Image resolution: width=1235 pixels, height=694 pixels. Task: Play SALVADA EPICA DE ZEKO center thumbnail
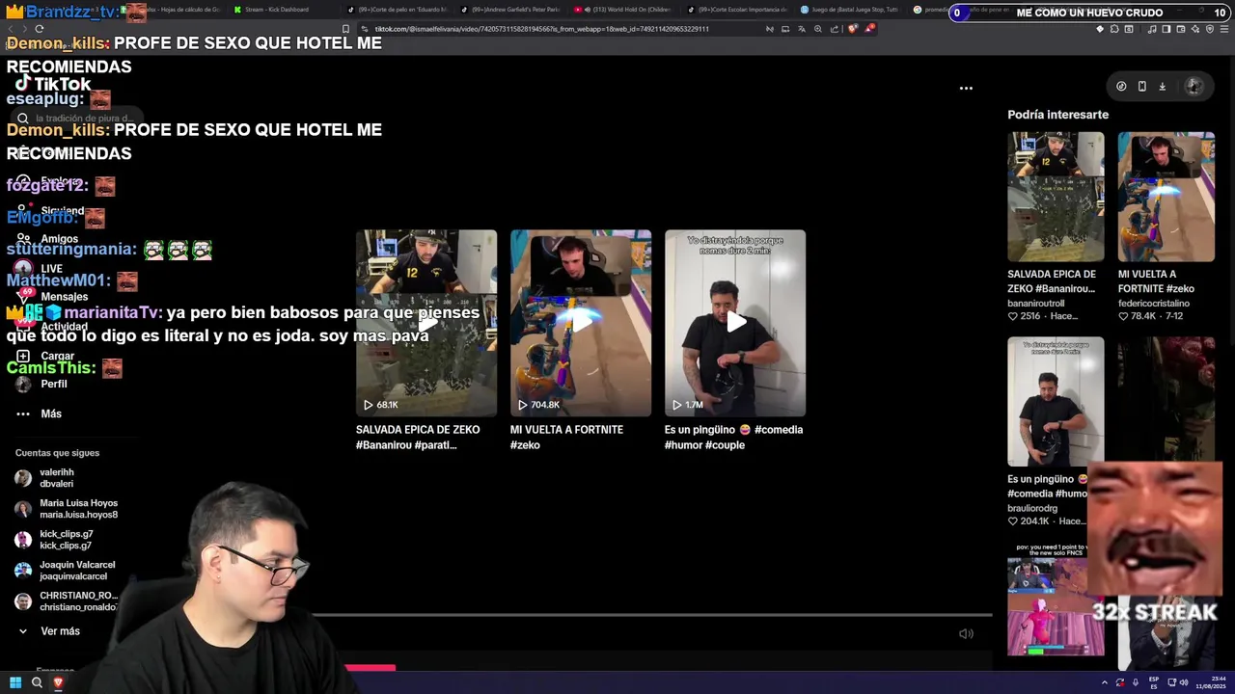click(x=426, y=323)
